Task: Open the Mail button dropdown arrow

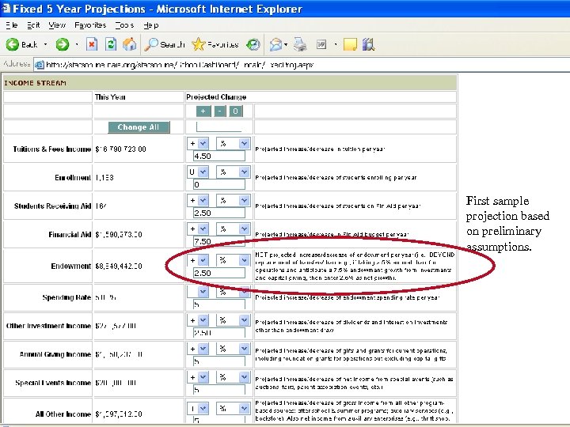Action: (x=286, y=44)
